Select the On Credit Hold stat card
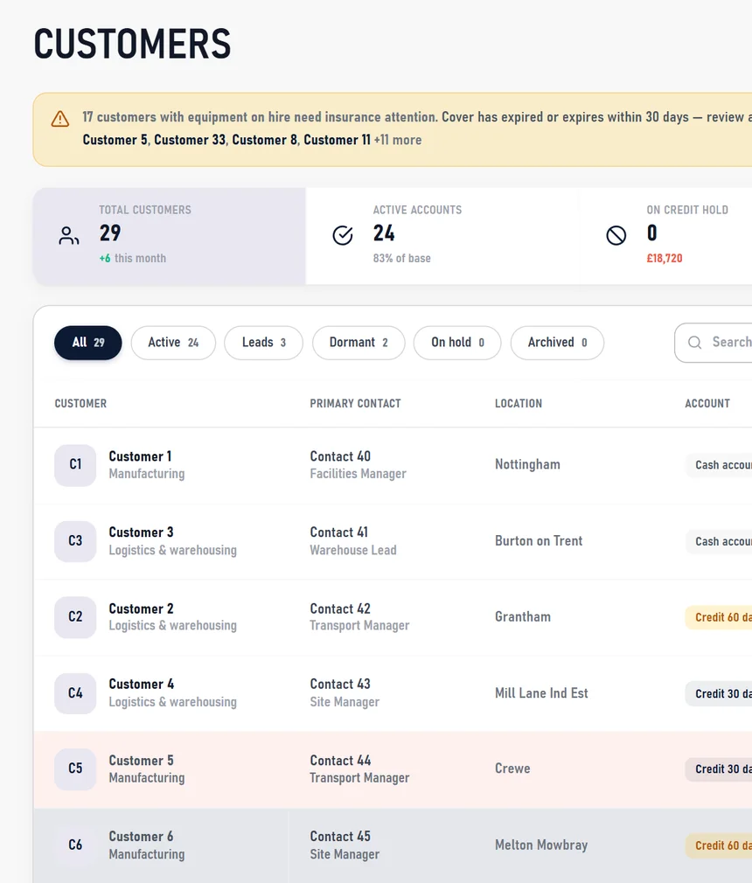 (x=665, y=236)
